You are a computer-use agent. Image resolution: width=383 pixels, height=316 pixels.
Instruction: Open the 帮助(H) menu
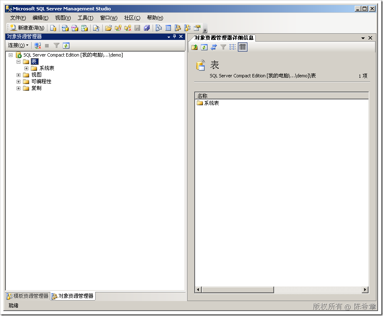[x=155, y=18]
